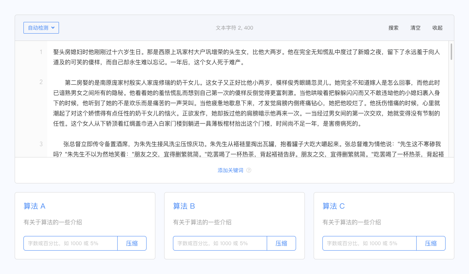469x274 pixels.
Task: Clear the text with 清空
Action: (416, 28)
